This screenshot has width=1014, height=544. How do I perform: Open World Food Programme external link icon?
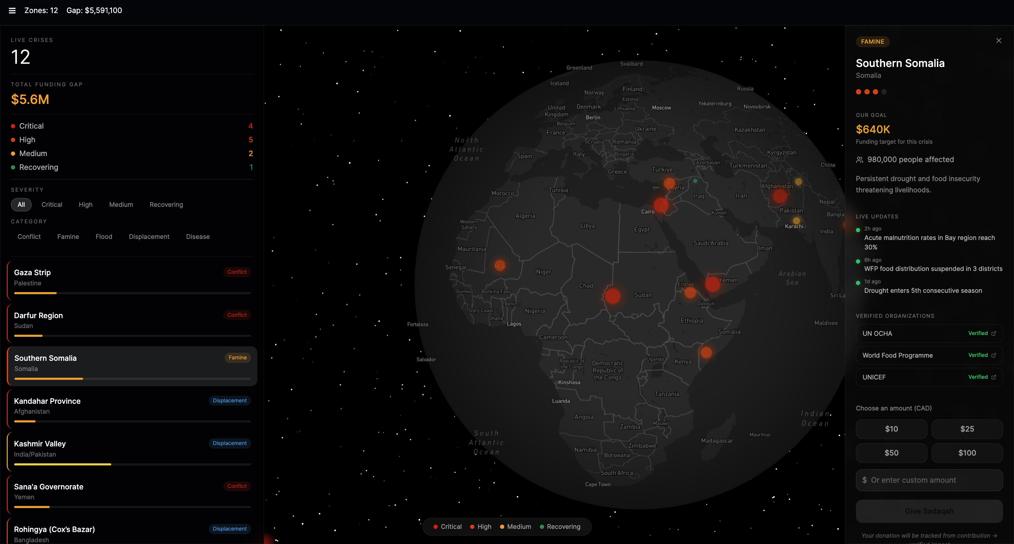(x=994, y=355)
